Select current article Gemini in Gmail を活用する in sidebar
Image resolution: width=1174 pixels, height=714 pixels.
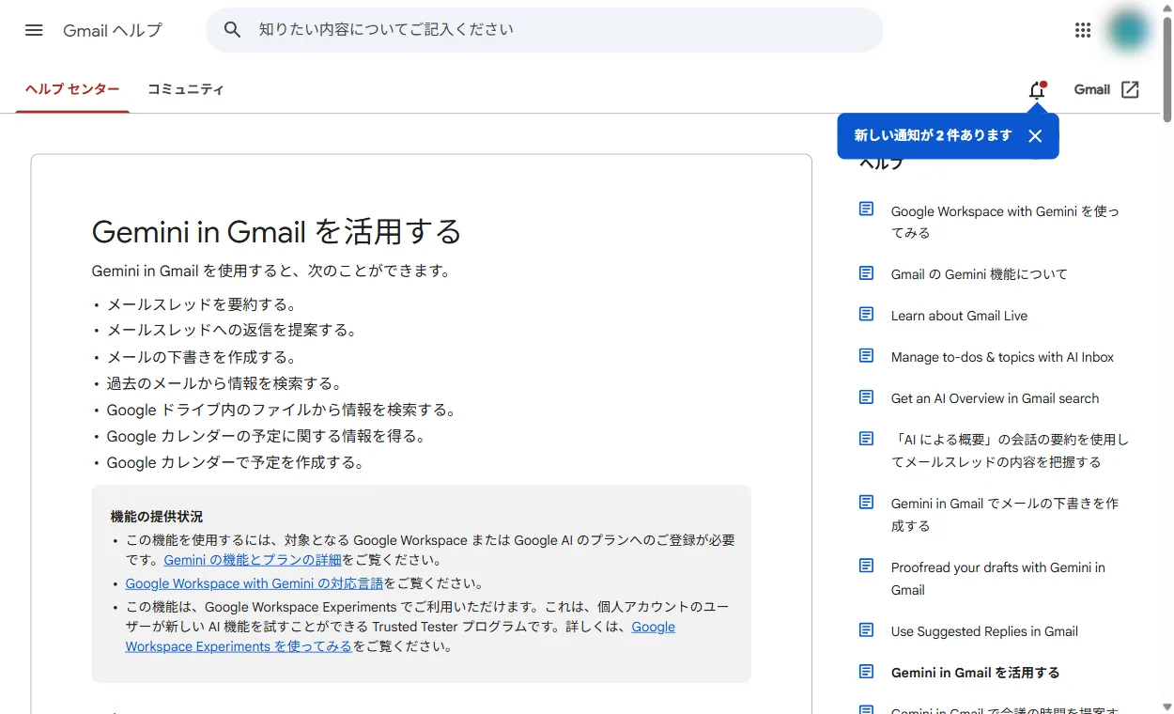click(x=975, y=673)
